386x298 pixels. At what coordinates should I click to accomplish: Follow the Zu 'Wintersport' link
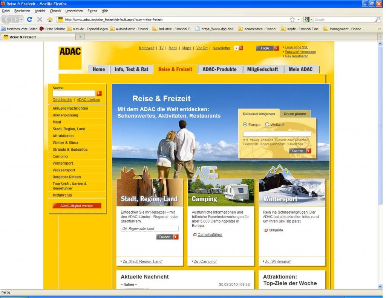pos(278,261)
